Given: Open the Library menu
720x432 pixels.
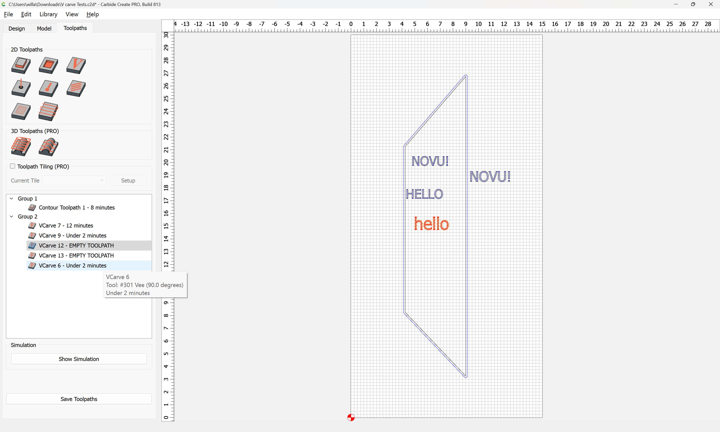Looking at the screenshot, I should coord(48,14).
